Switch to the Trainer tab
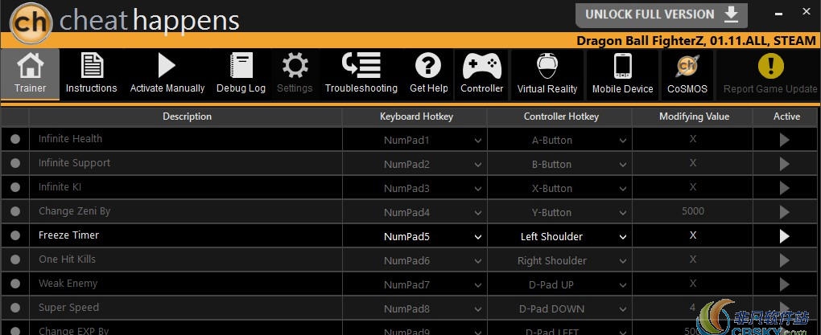This screenshot has width=821, height=335. 30,73
